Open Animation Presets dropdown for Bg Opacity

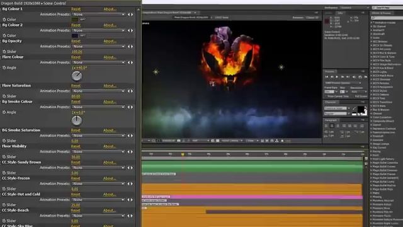click(x=98, y=47)
